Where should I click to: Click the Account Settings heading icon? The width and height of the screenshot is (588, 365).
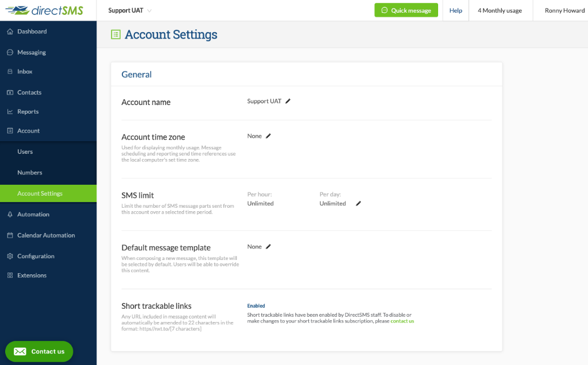tap(116, 35)
